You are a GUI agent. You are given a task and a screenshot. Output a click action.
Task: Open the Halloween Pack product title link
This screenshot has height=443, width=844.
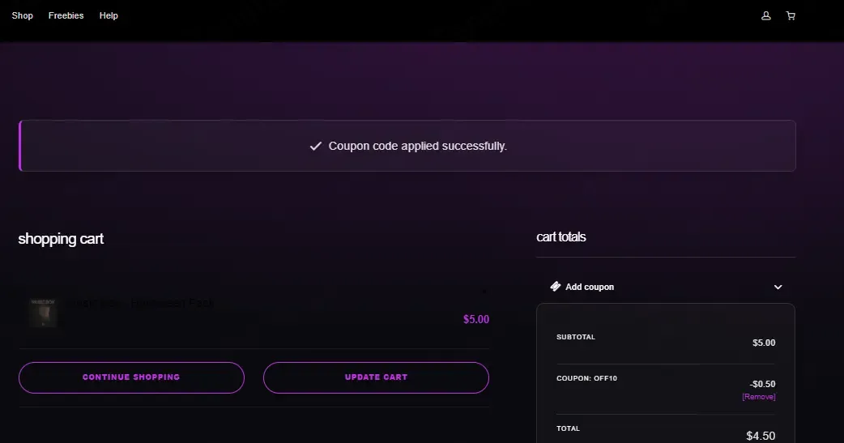coord(143,303)
